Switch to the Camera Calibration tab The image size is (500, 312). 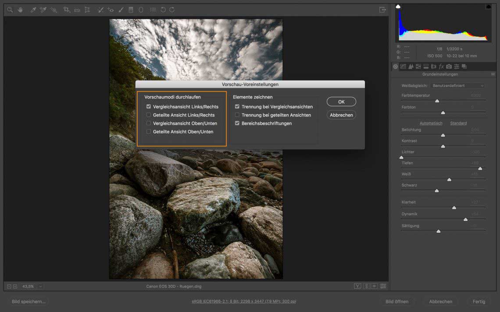pos(449,67)
